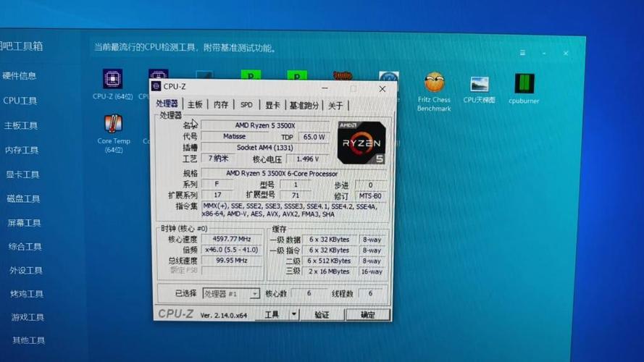Switch to the 内存 tab

pos(220,105)
